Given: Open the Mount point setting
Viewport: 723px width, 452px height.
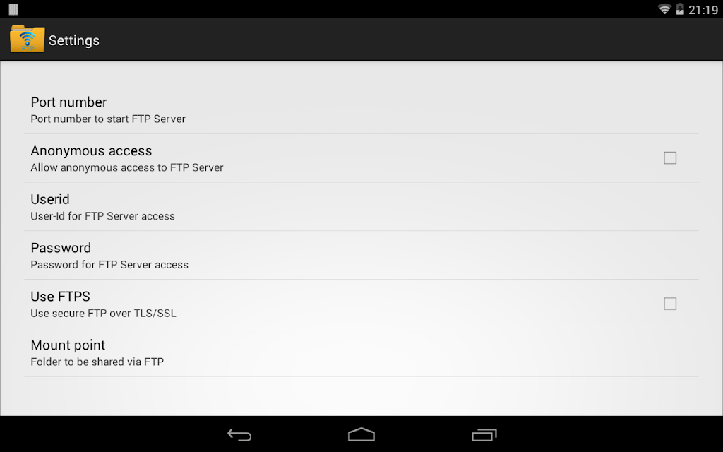Looking at the screenshot, I should tap(361, 353).
